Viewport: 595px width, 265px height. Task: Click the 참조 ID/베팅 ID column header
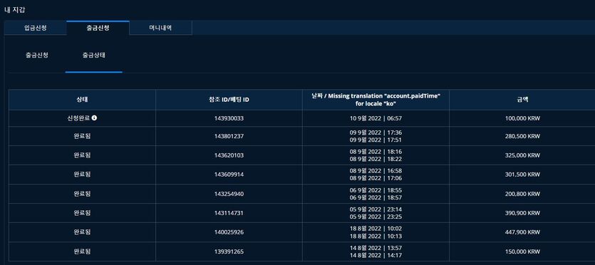click(x=229, y=100)
